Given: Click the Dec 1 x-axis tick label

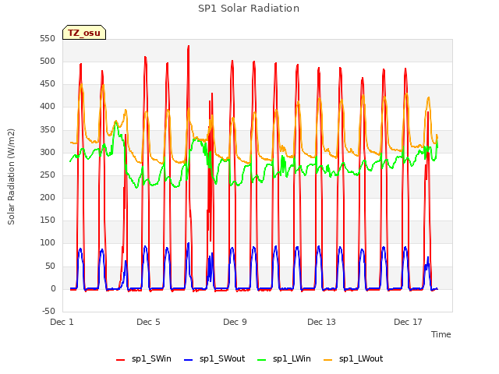Looking at the screenshot, I should 62,322.
